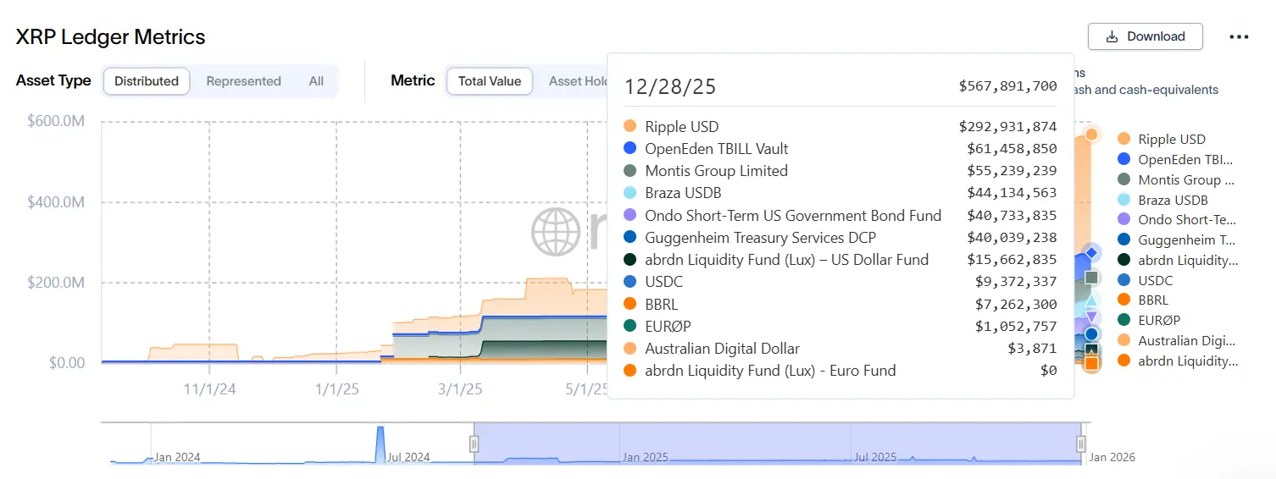The height and width of the screenshot is (479, 1276).
Task: Open the three-dot more options menu
Action: (1239, 37)
